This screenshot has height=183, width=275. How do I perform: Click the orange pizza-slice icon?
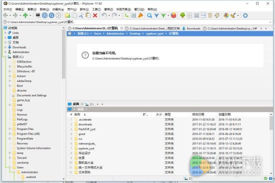140,15
